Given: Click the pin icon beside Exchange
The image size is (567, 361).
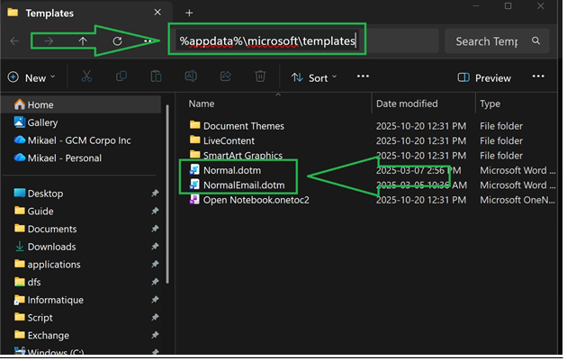Looking at the screenshot, I should point(155,335).
